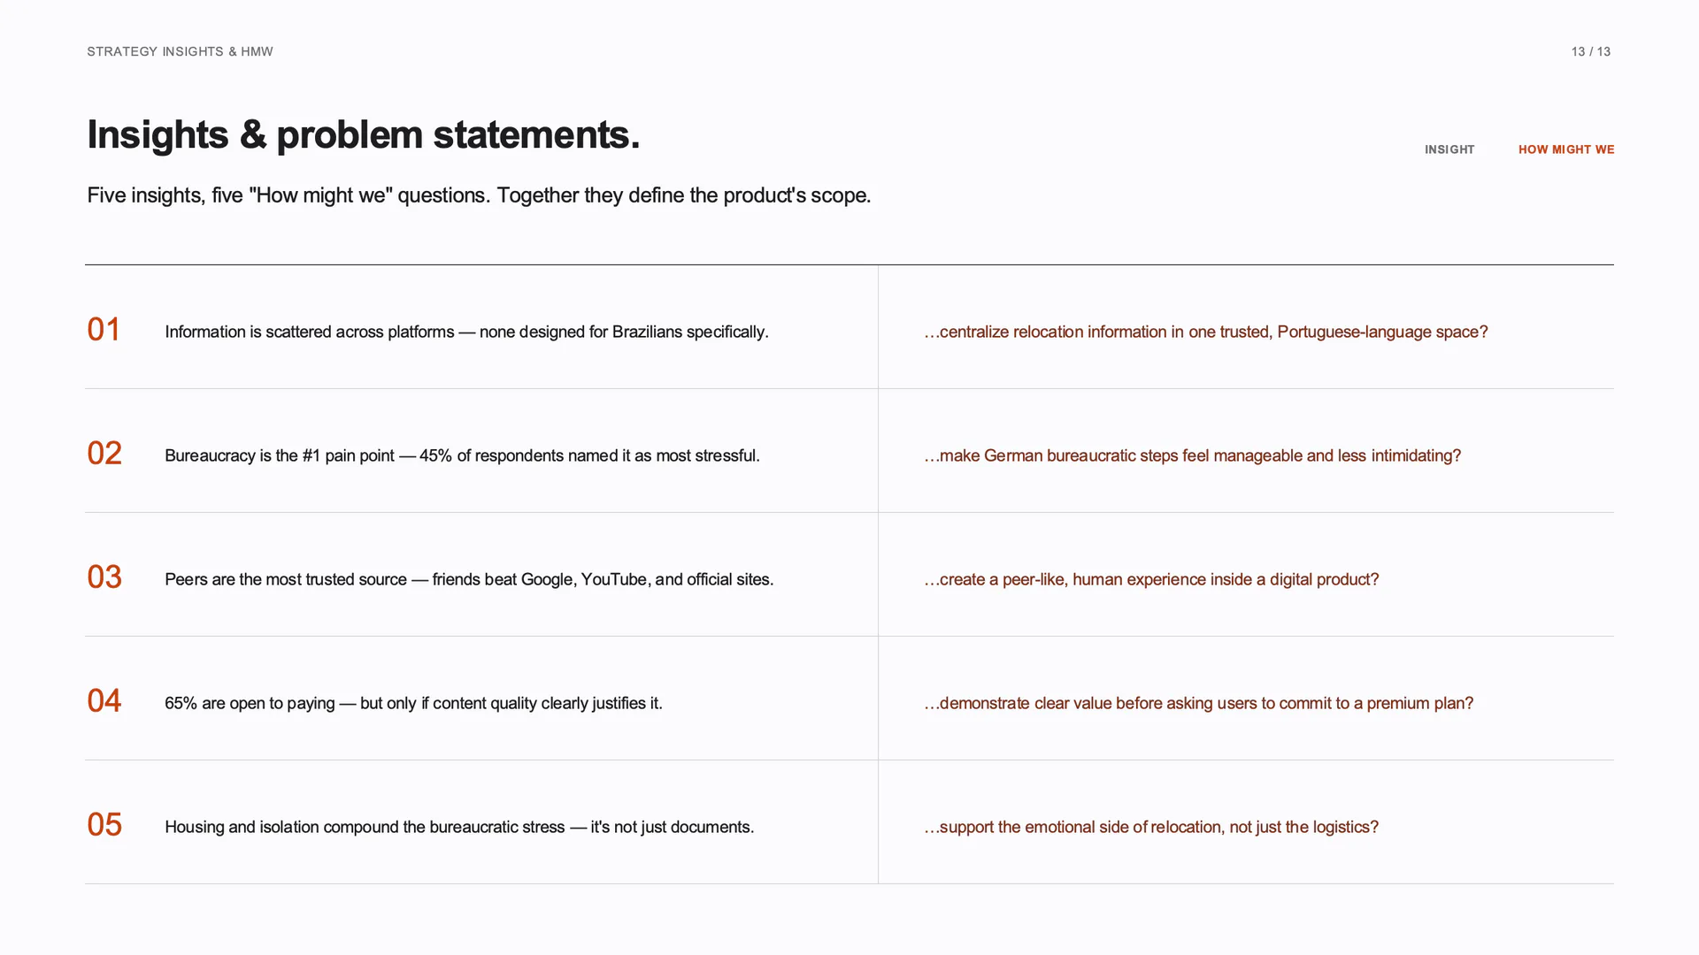Click the German bureaucratic steps question
The width and height of the screenshot is (1699, 955).
(x=1193, y=455)
